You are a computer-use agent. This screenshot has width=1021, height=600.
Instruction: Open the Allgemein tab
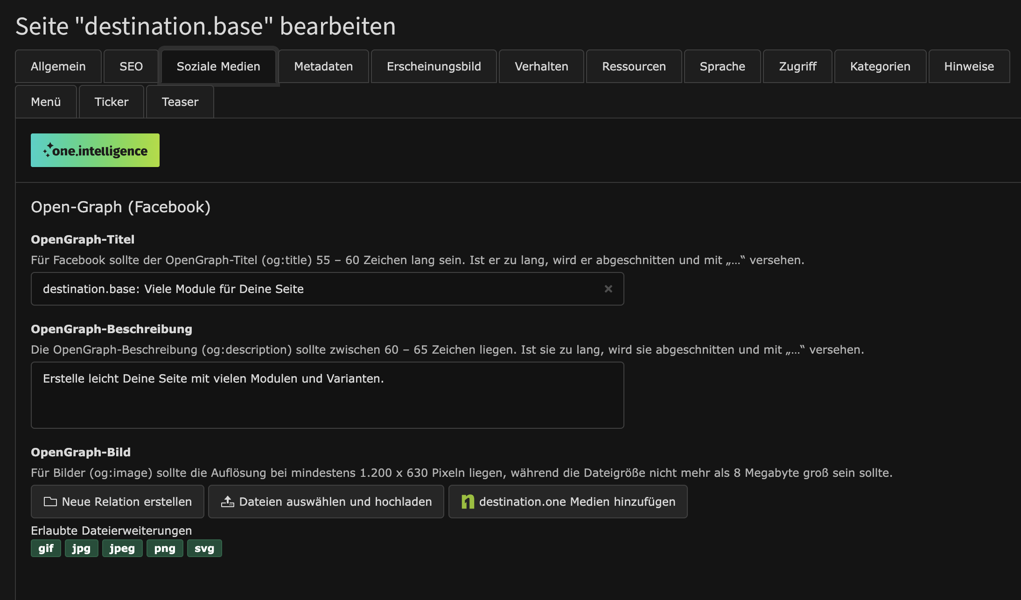click(58, 66)
